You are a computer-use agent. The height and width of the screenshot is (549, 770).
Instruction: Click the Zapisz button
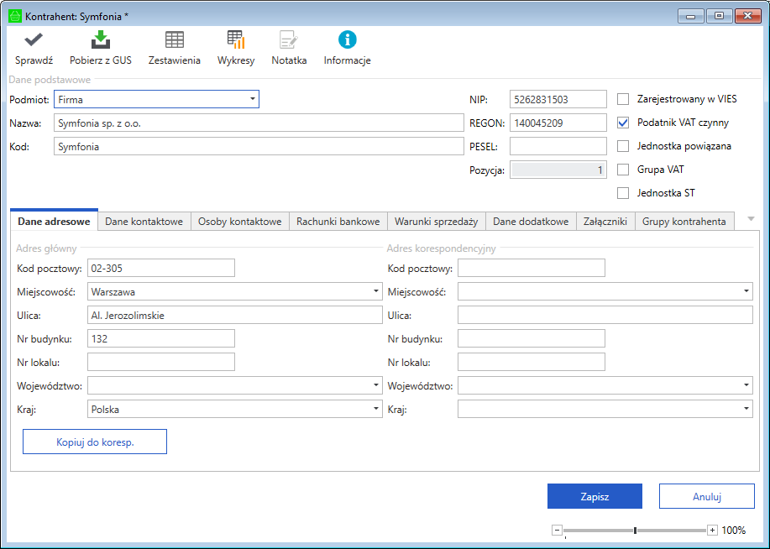(595, 496)
